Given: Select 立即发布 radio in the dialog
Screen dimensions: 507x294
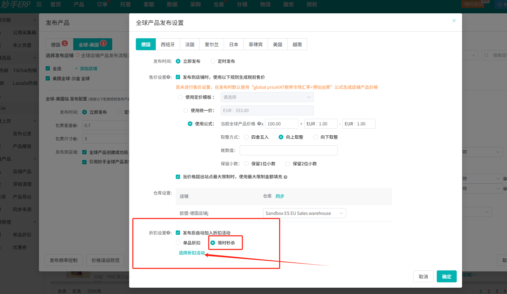Looking at the screenshot, I should tap(178, 61).
